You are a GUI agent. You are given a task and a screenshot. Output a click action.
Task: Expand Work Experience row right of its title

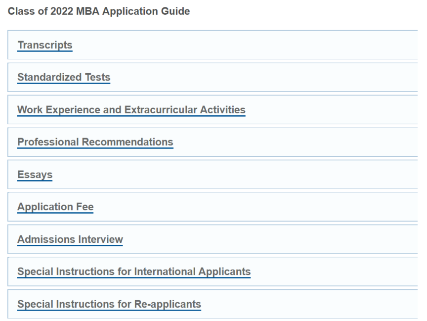(331, 110)
